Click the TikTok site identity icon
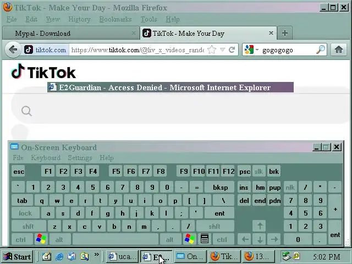This screenshot has height=264, width=352. tap(29, 50)
